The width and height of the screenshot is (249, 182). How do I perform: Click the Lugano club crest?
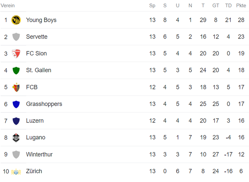(x=16, y=137)
